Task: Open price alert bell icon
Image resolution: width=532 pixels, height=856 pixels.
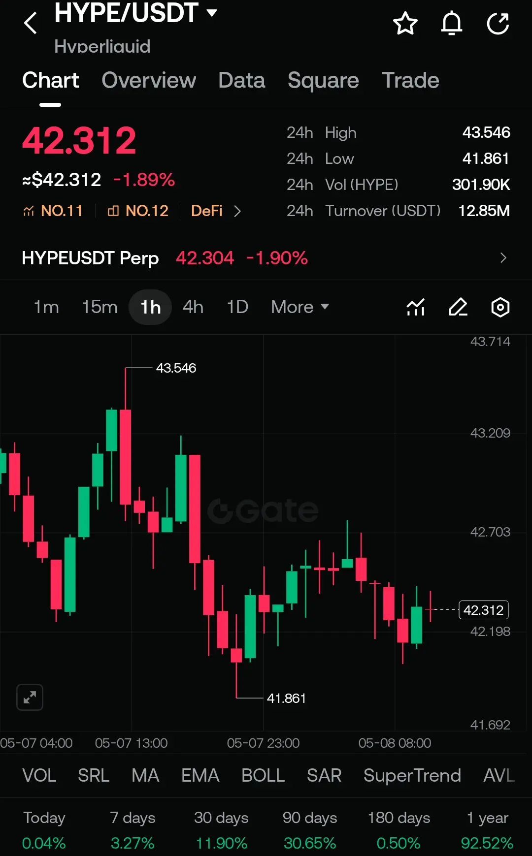Action: [452, 24]
